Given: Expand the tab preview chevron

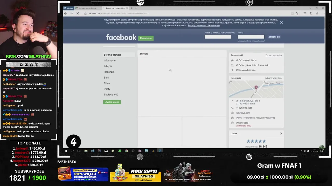Looking at the screenshot, I should point(136,8).
